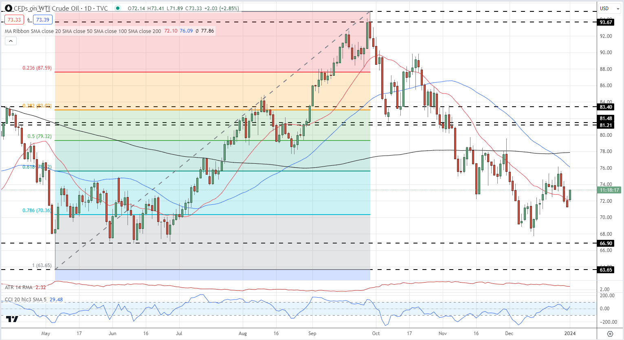Click the Dec label on time axis
The height and width of the screenshot is (340, 624).
509,333
